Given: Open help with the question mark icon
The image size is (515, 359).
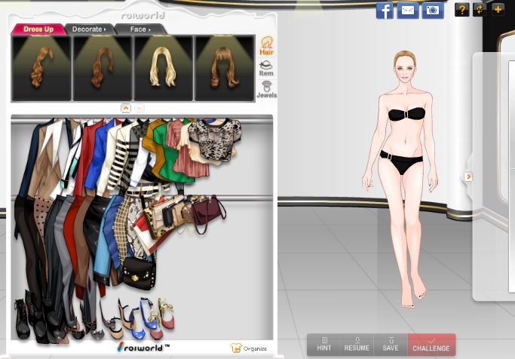Looking at the screenshot, I should [462, 10].
